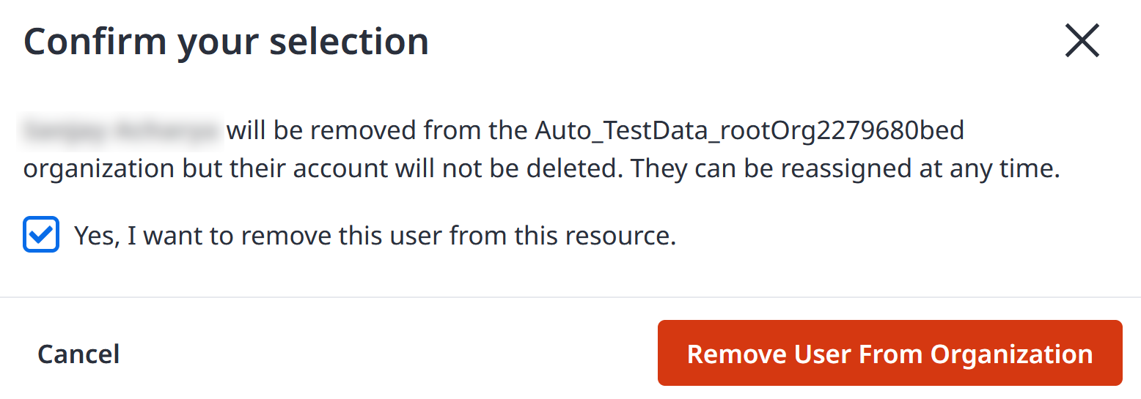
Task: Cancel the user removal
Action: 78,354
